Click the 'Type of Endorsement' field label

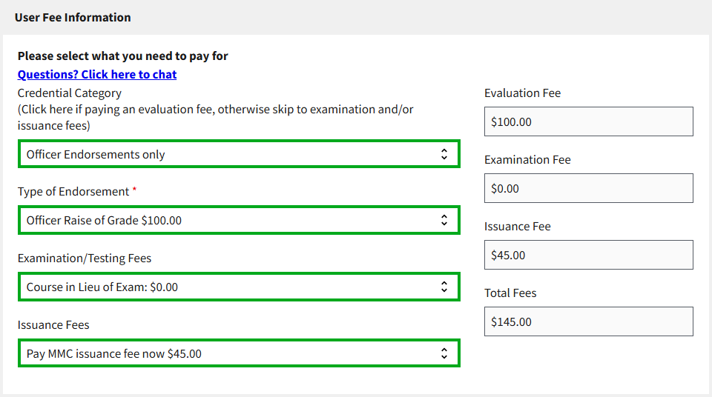73,191
